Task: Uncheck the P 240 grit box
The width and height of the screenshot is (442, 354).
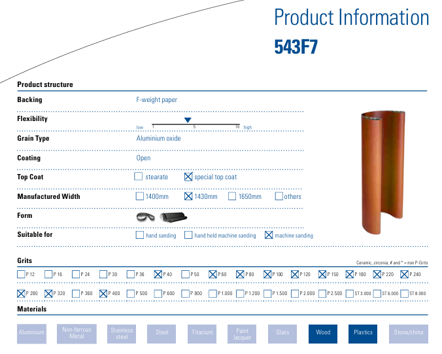Action: [x=404, y=274]
